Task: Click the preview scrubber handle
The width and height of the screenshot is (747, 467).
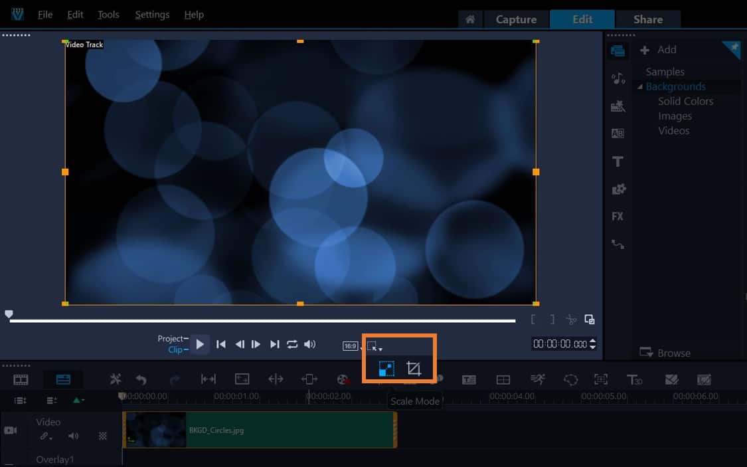Action: pyautogui.click(x=9, y=314)
